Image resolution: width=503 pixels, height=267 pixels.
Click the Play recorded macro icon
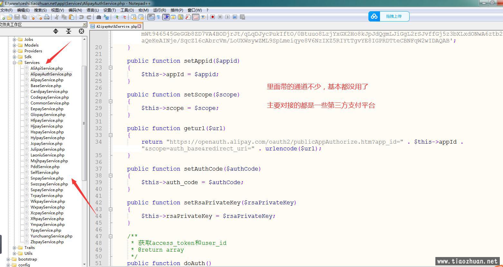tap(228, 17)
